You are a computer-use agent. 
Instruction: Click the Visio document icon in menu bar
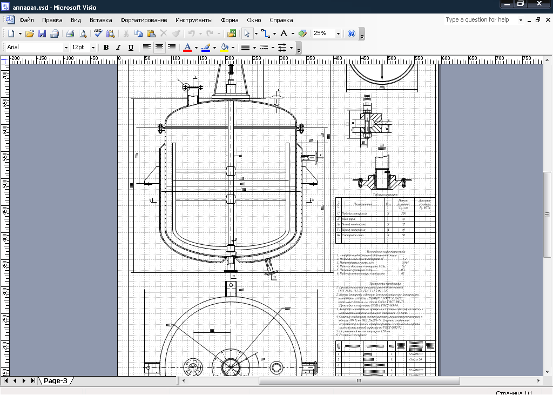[10, 20]
